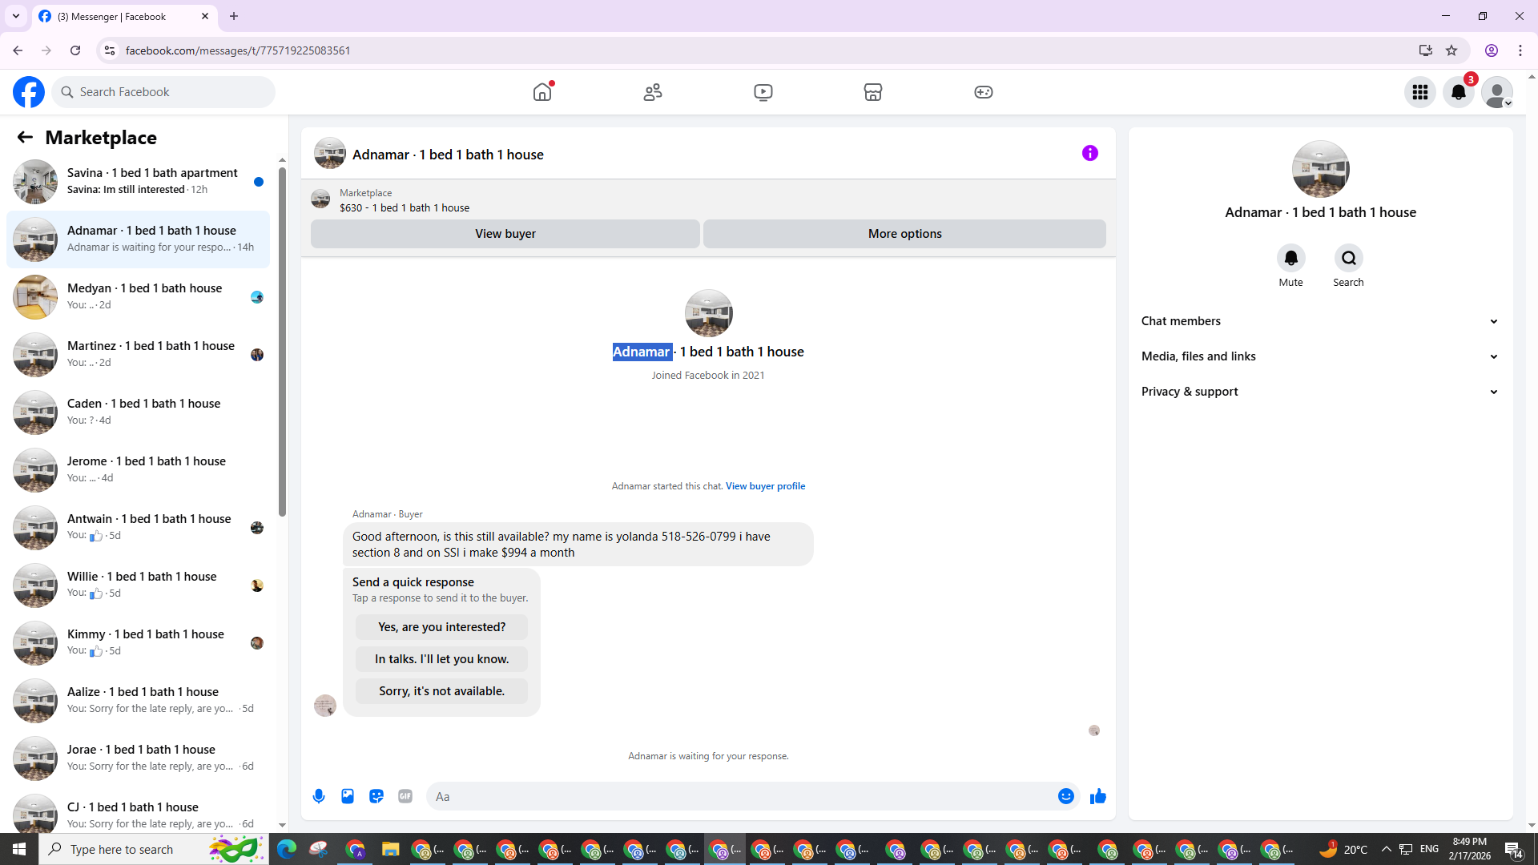
Task: Open the Facebook menu grid icon
Action: click(1419, 92)
